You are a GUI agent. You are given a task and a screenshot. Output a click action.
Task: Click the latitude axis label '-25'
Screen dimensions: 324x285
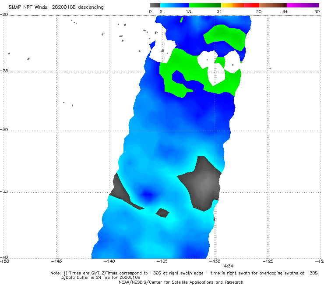(4, 71)
